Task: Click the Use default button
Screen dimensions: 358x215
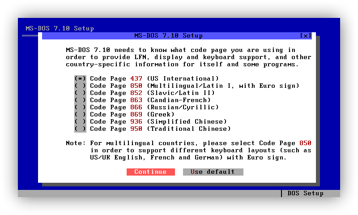Action: (213, 172)
